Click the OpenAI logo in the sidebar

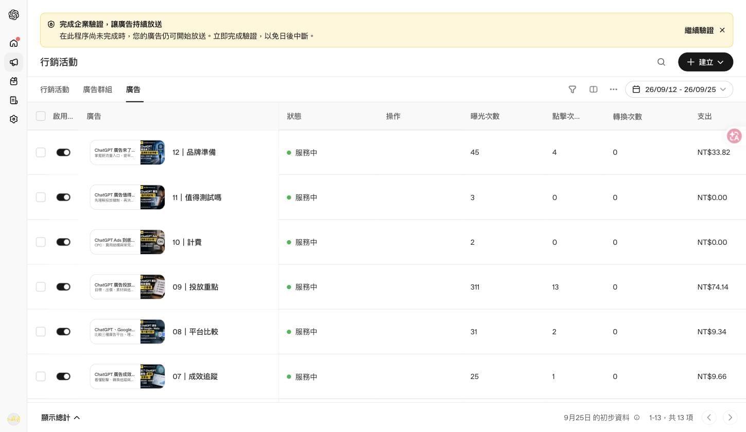click(x=14, y=14)
